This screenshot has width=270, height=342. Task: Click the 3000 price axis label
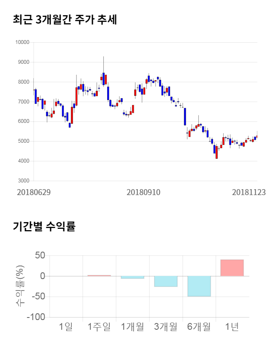tap(23, 181)
